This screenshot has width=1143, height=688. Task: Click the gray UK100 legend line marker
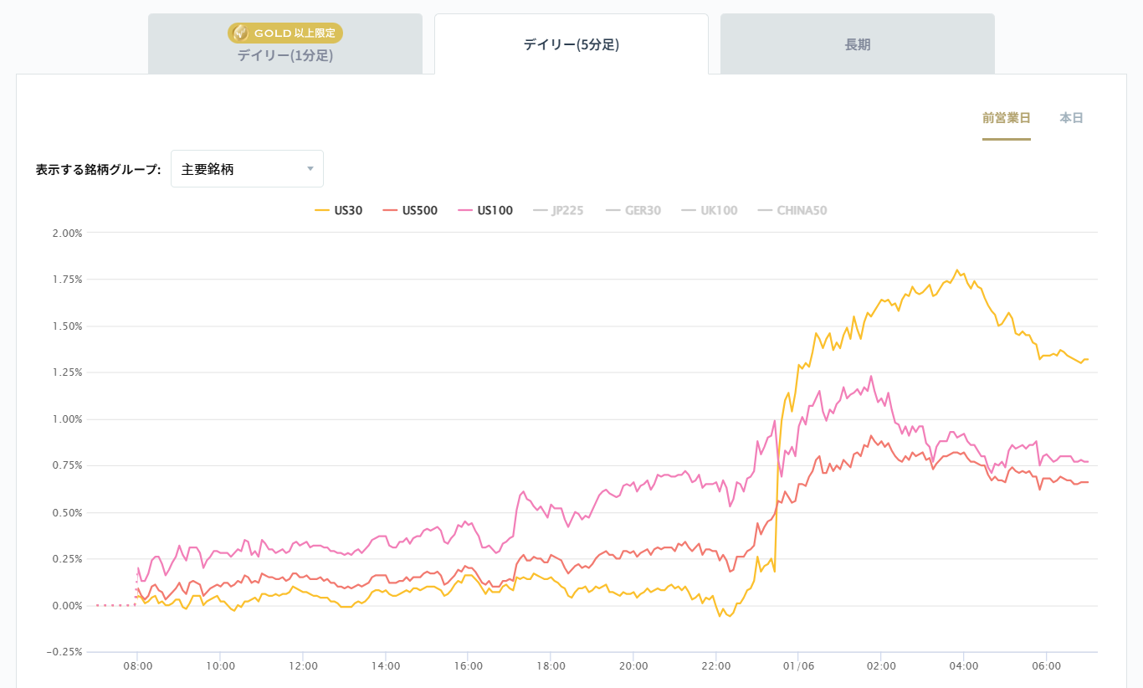coord(689,210)
